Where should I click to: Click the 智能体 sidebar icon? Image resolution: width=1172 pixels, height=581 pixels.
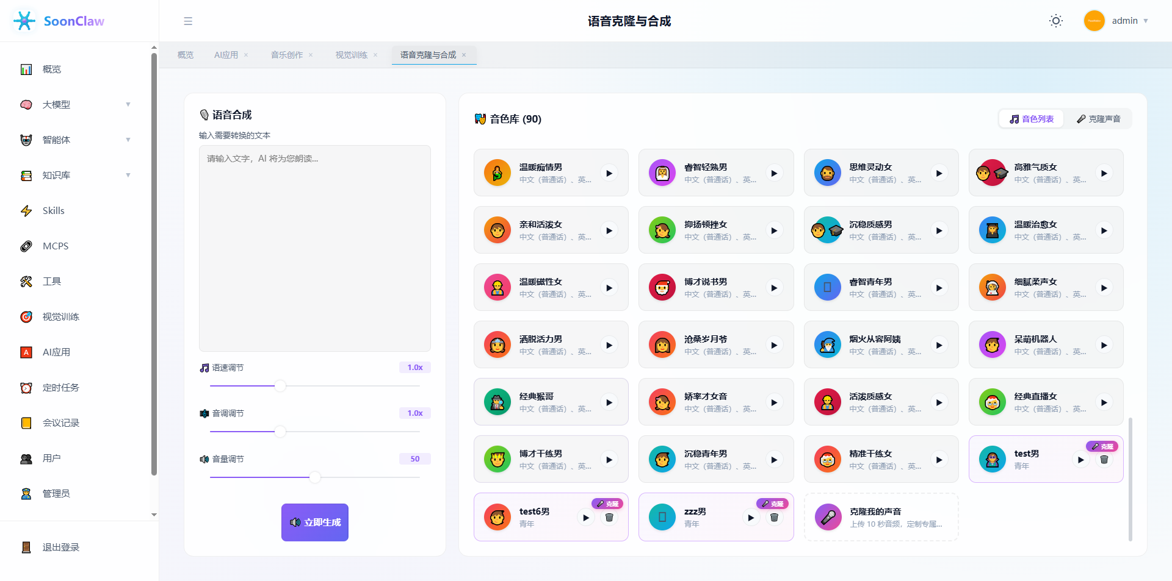(26, 140)
